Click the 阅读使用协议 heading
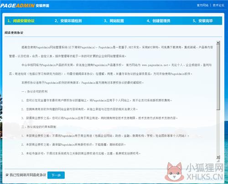 click(14, 33)
